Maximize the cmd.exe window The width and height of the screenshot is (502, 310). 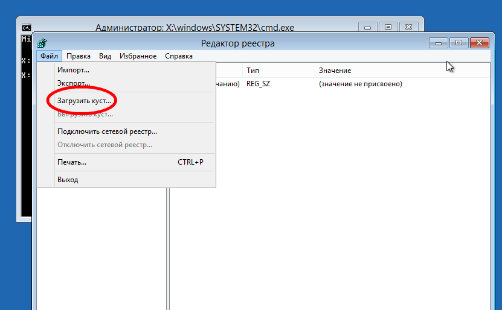pos(388,27)
